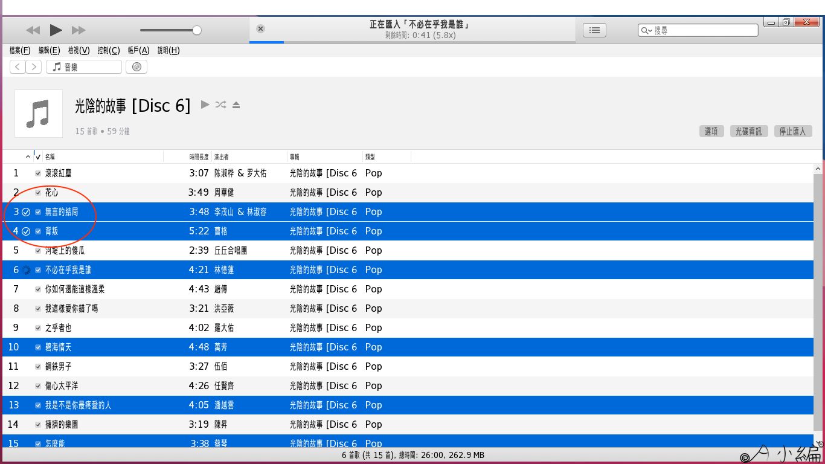Open the 檢視(V) menu
This screenshot has height=464, width=825.
(79, 51)
